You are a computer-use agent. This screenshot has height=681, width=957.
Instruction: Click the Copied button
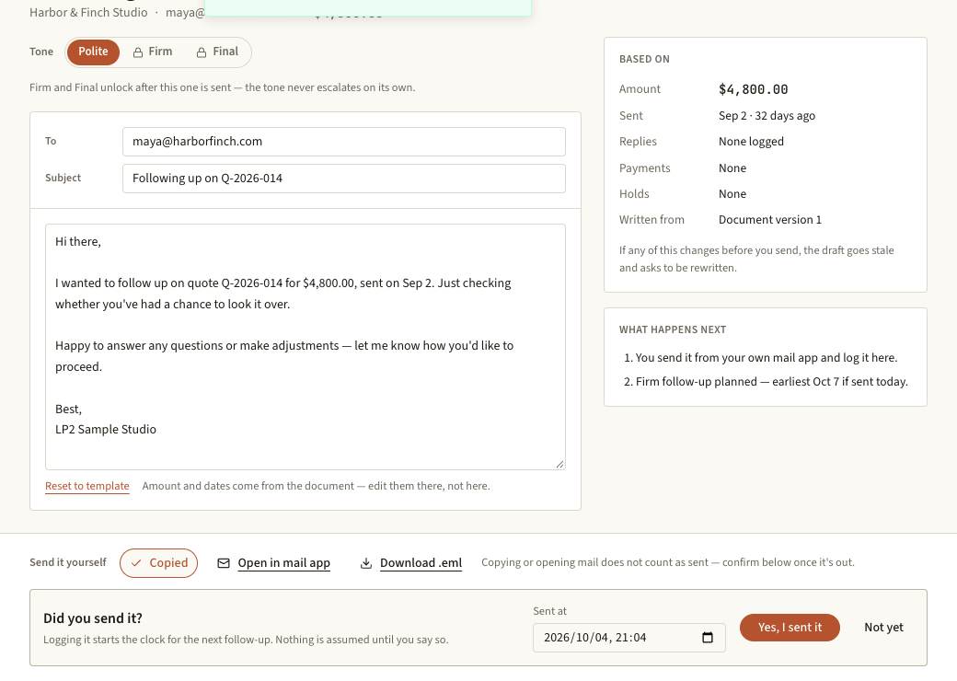point(158,563)
